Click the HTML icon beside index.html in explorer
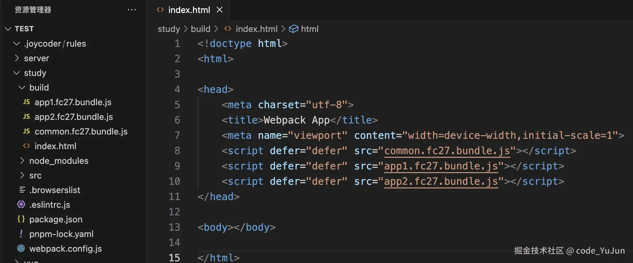The height and width of the screenshot is (263, 633). (x=26, y=146)
